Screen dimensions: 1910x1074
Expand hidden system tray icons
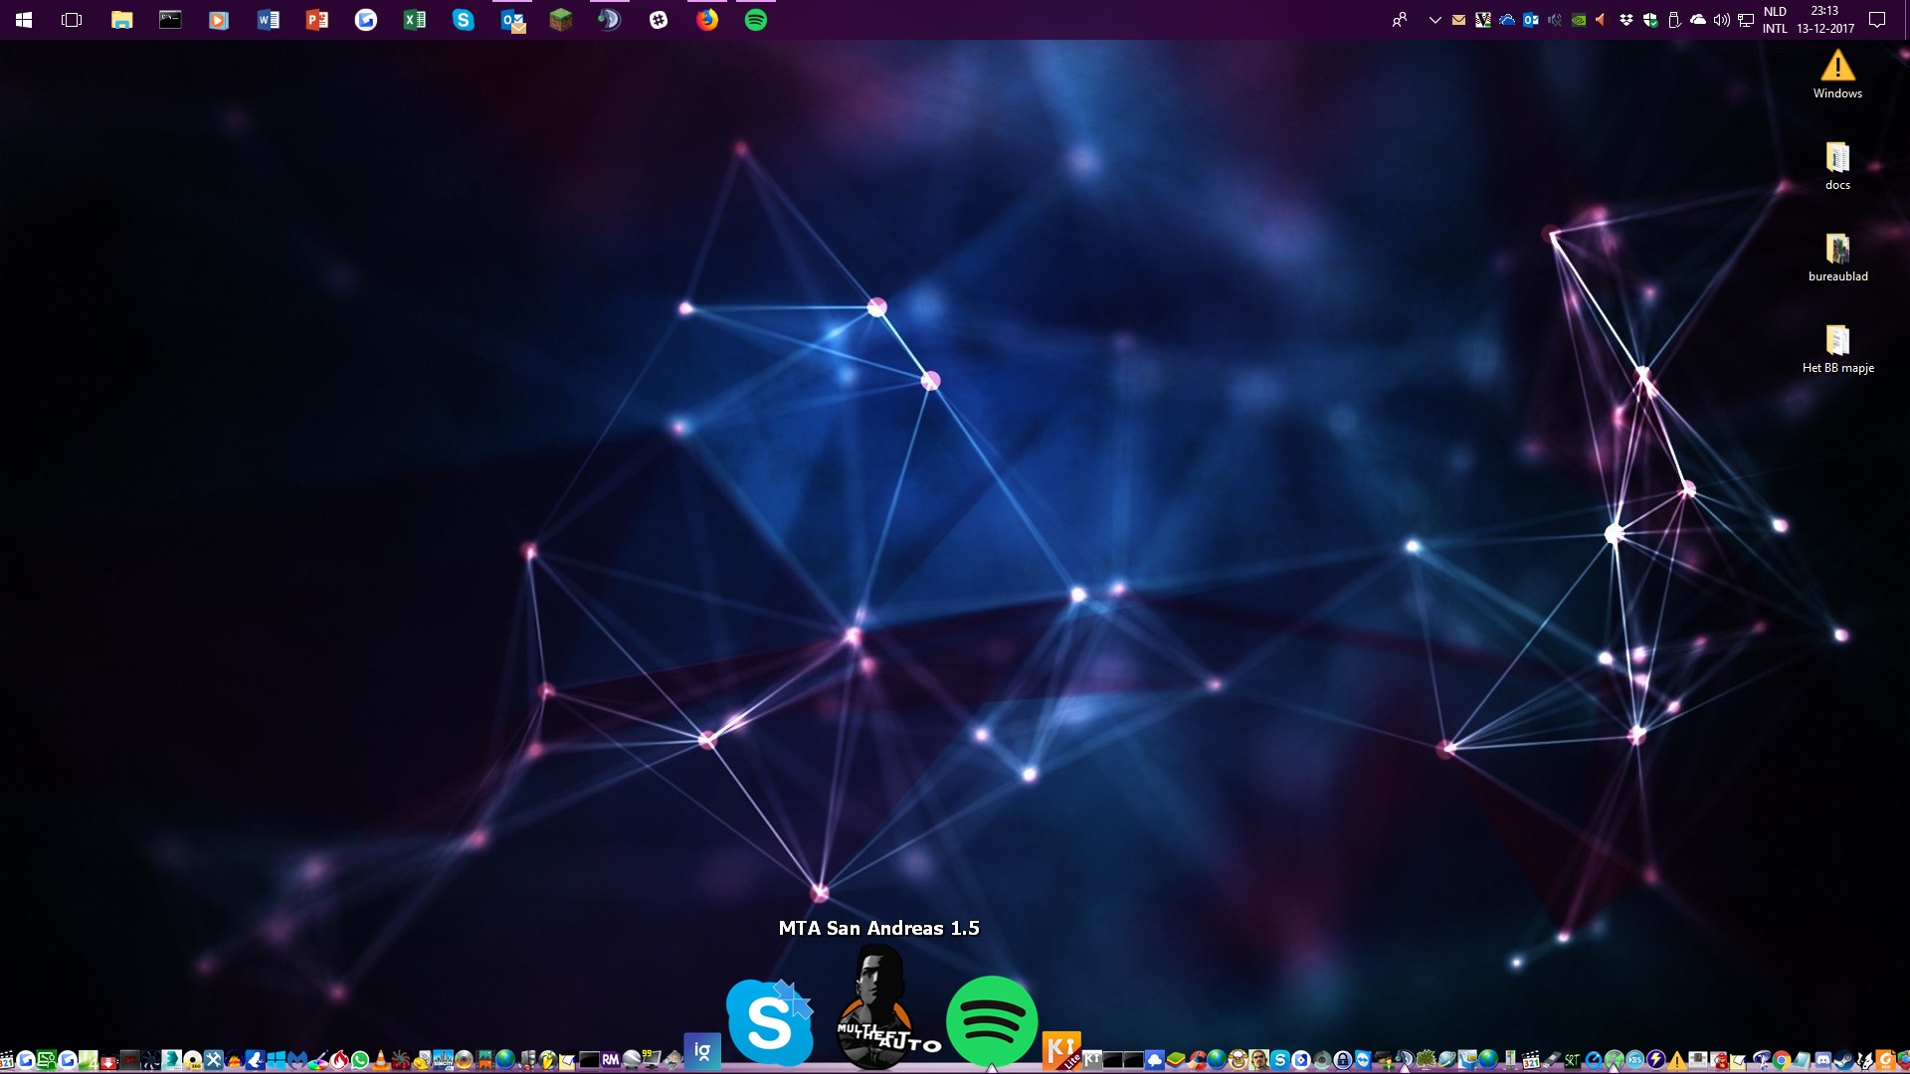[x=1434, y=20]
